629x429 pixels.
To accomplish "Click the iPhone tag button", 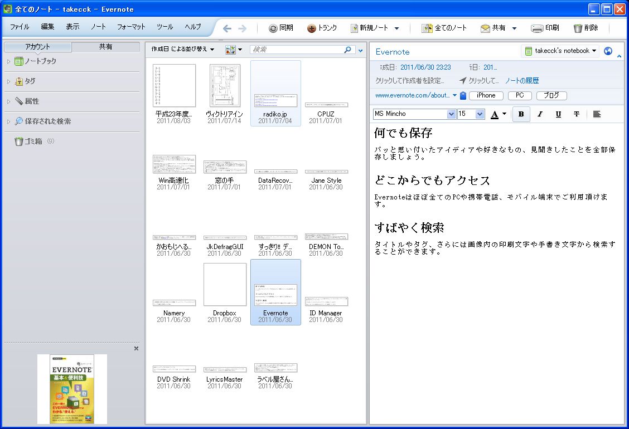I will 486,95.
